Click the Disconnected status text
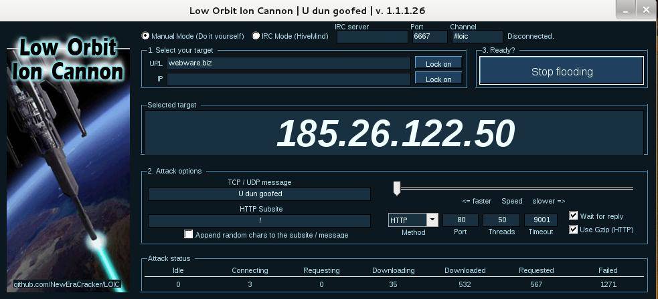 (530, 37)
